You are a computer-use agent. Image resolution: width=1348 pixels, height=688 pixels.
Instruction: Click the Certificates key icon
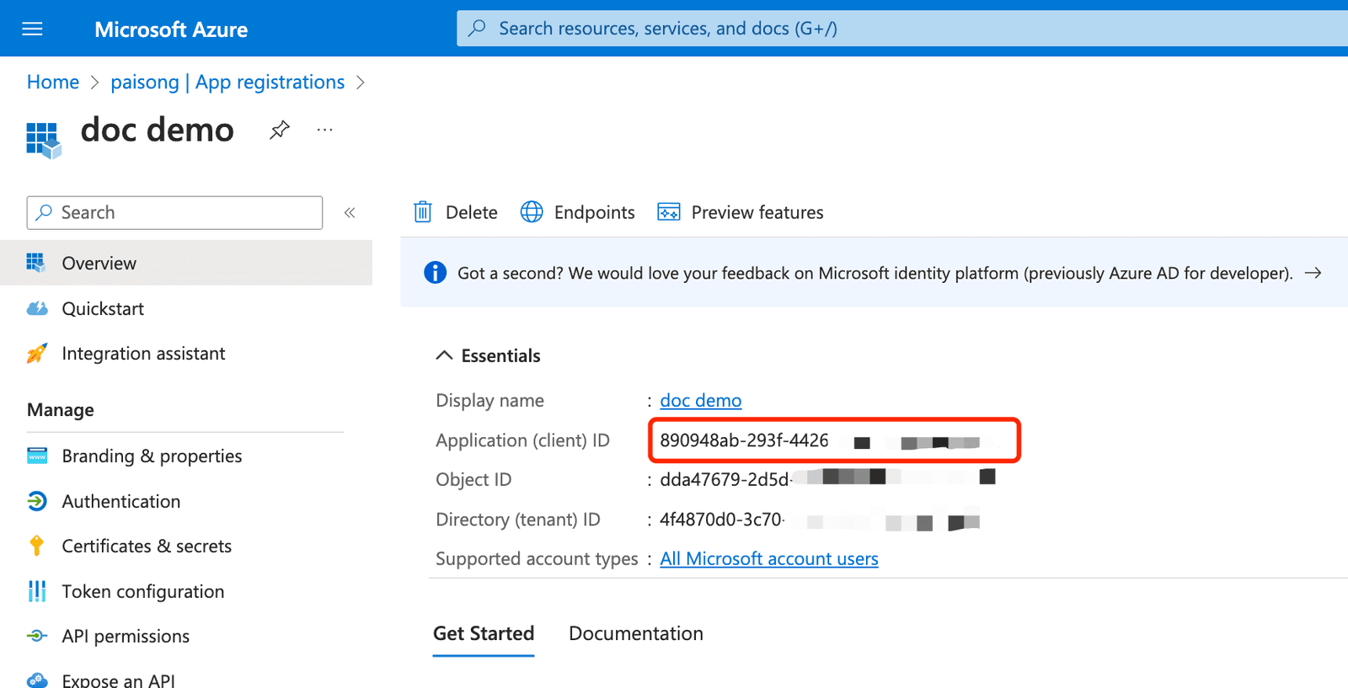click(36, 546)
